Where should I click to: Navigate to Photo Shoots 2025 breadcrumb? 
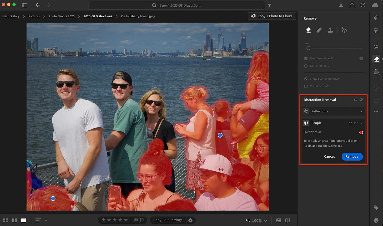[x=62, y=16]
